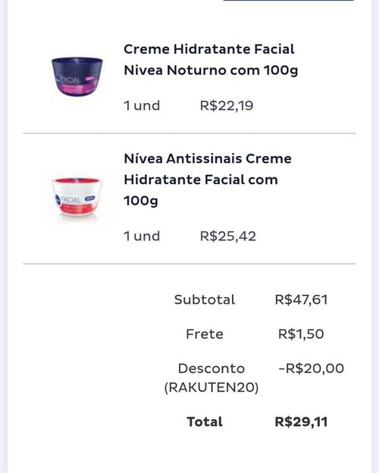Screen dimensions: 379x473
Task: Click the Total label
Action: [x=205, y=421]
